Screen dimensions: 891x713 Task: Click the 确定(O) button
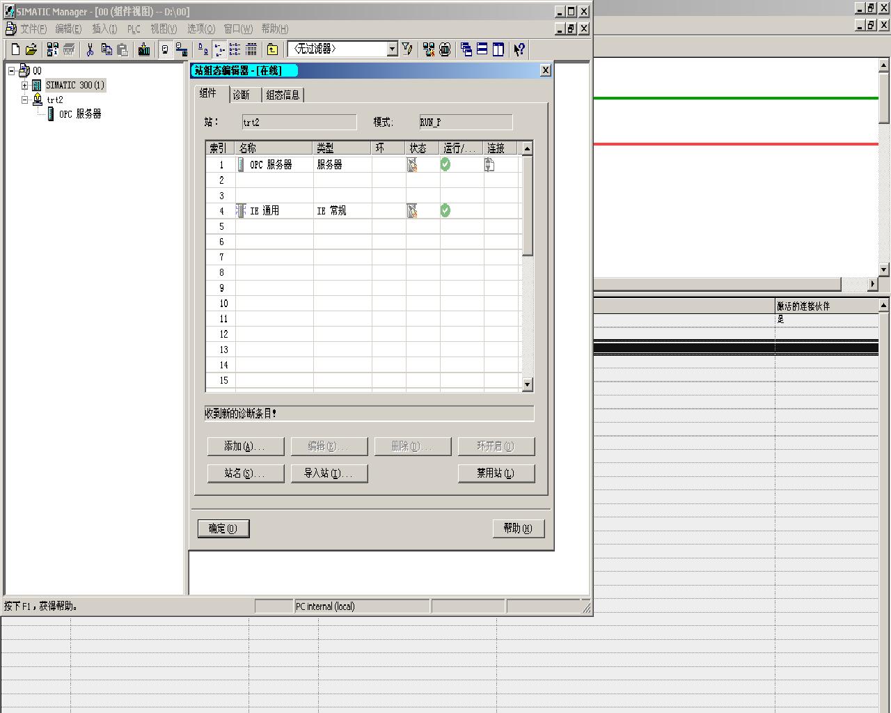223,528
